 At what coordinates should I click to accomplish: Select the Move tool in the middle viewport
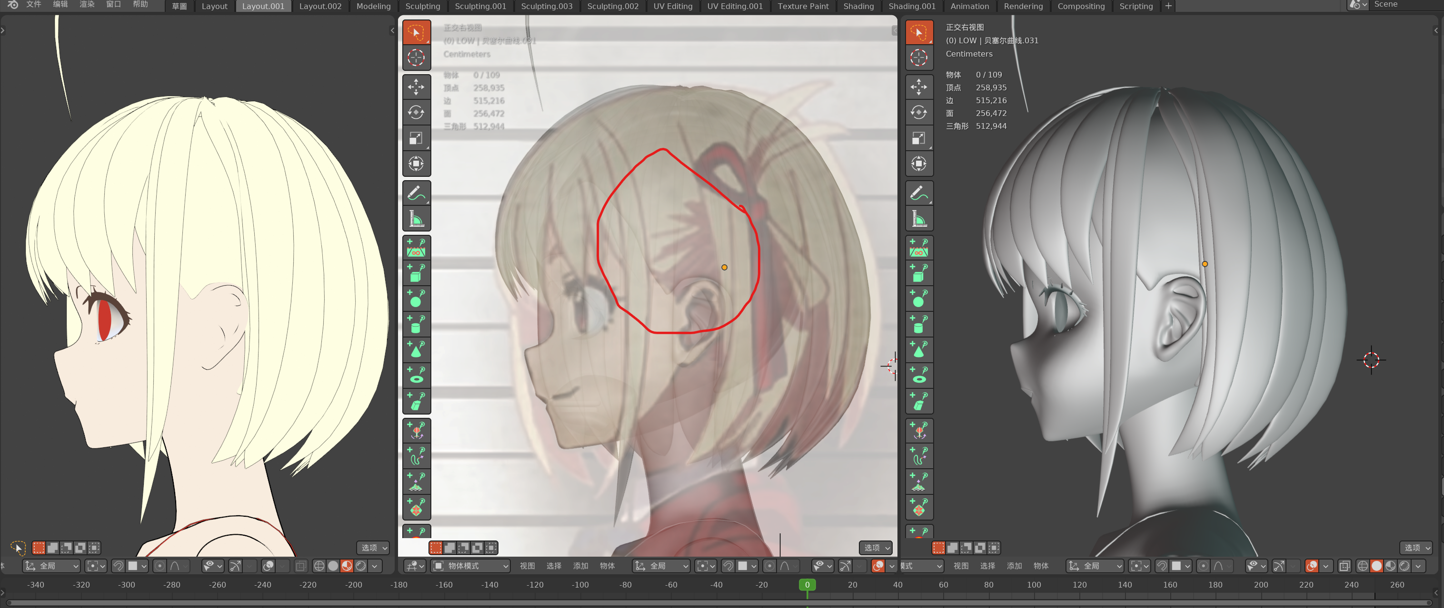point(416,87)
